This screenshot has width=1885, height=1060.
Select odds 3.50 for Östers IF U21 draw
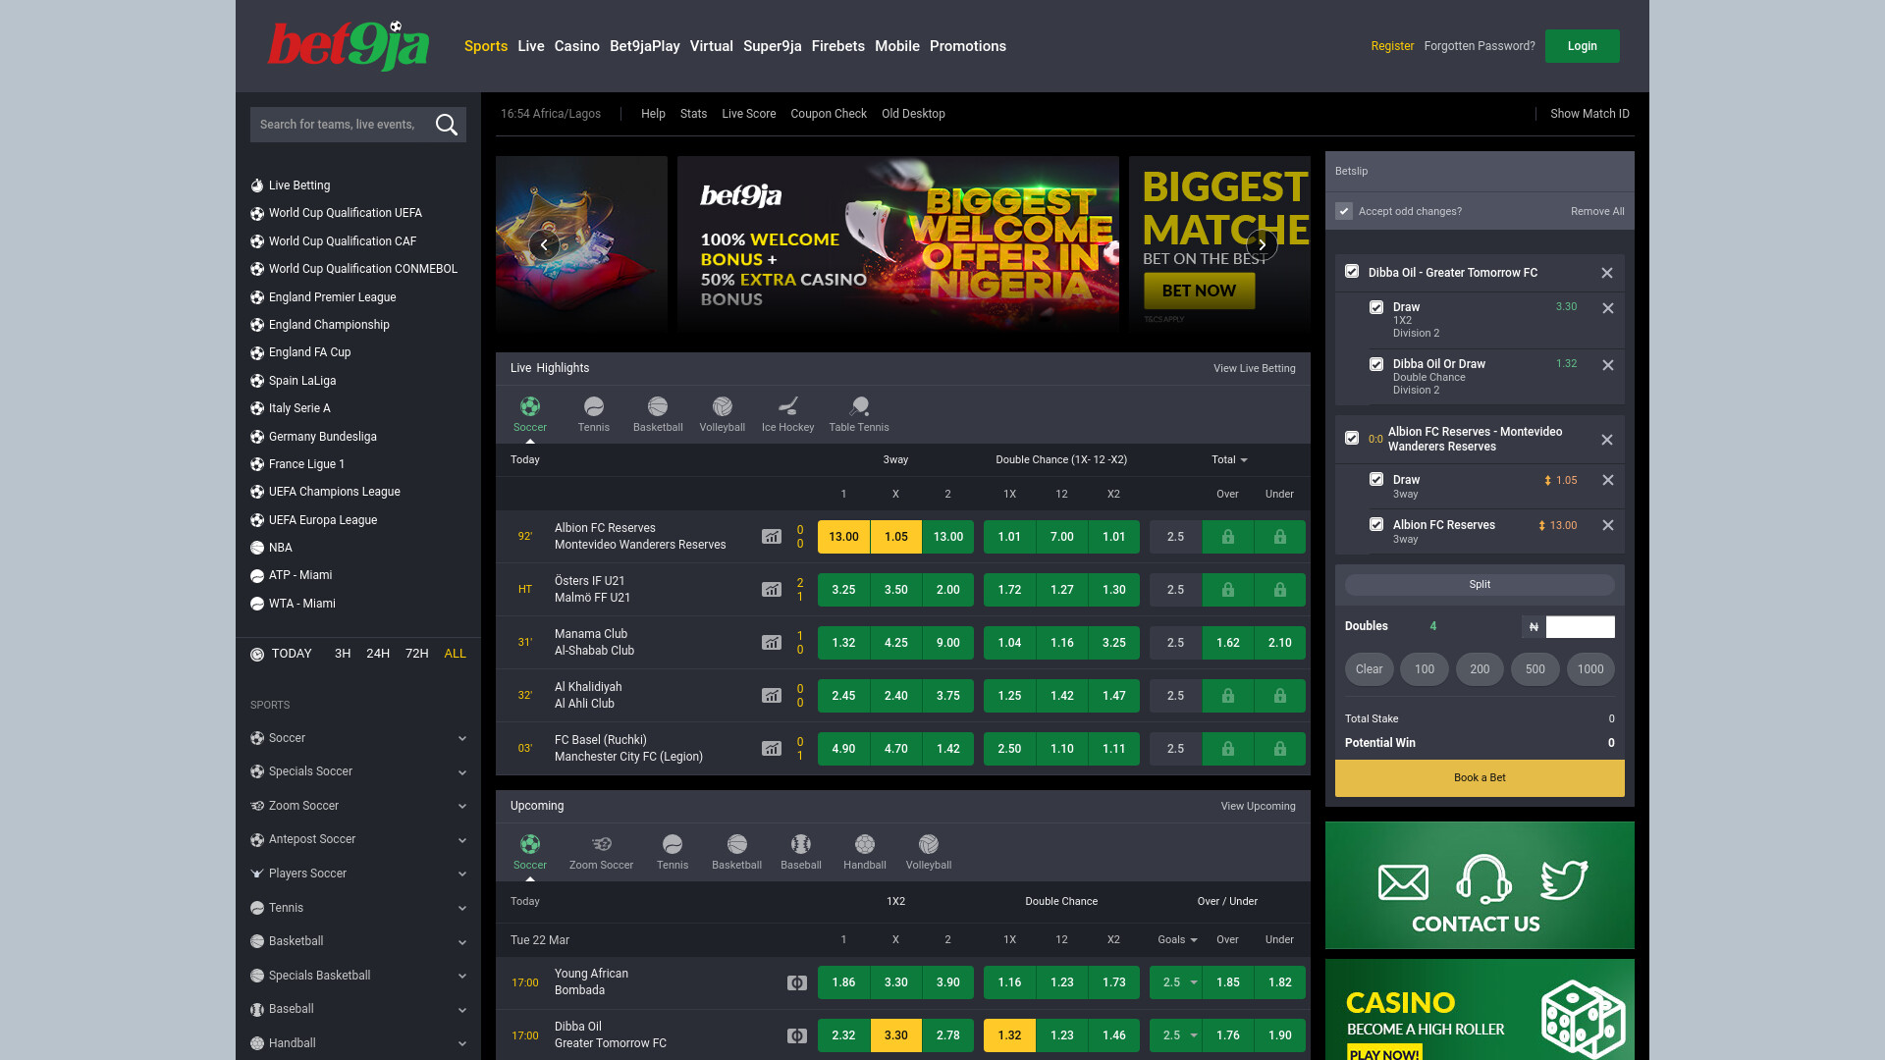[x=895, y=590]
